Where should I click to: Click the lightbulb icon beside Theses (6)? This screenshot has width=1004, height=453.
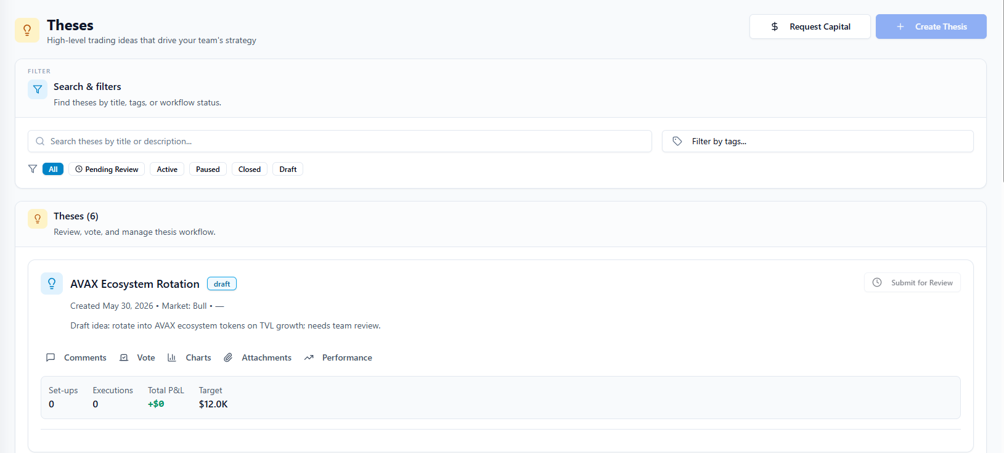tap(38, 219)
